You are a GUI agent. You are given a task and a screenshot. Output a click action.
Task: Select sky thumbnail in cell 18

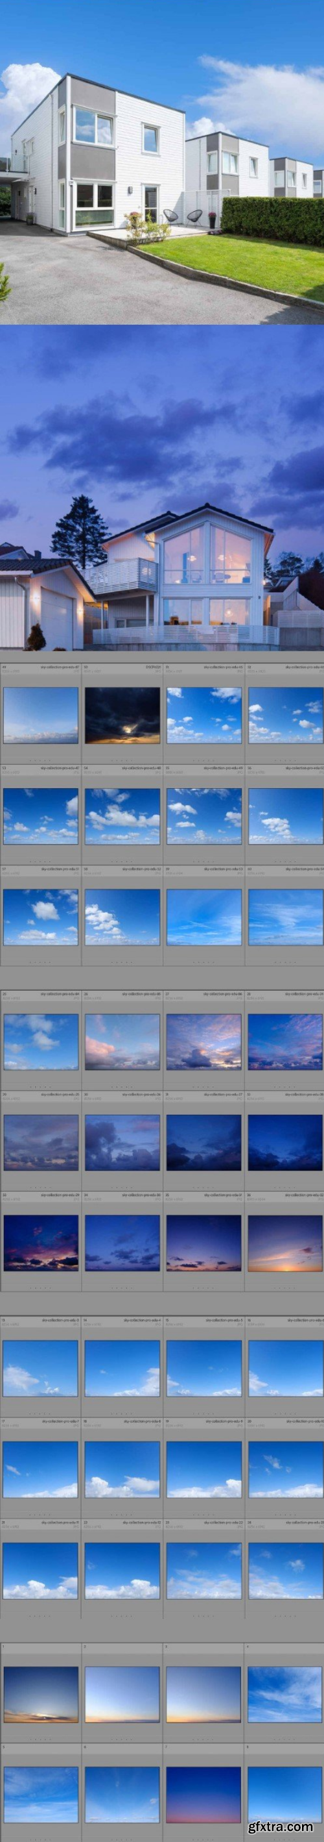(x=122, y=1469)
